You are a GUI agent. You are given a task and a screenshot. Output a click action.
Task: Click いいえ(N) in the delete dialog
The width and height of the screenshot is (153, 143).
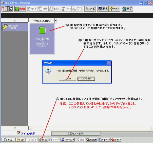click(x=86, y=79)
